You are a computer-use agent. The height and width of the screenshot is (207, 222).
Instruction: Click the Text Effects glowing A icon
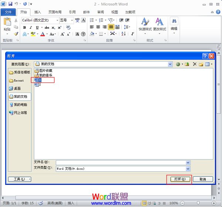[x=25, y=34]
